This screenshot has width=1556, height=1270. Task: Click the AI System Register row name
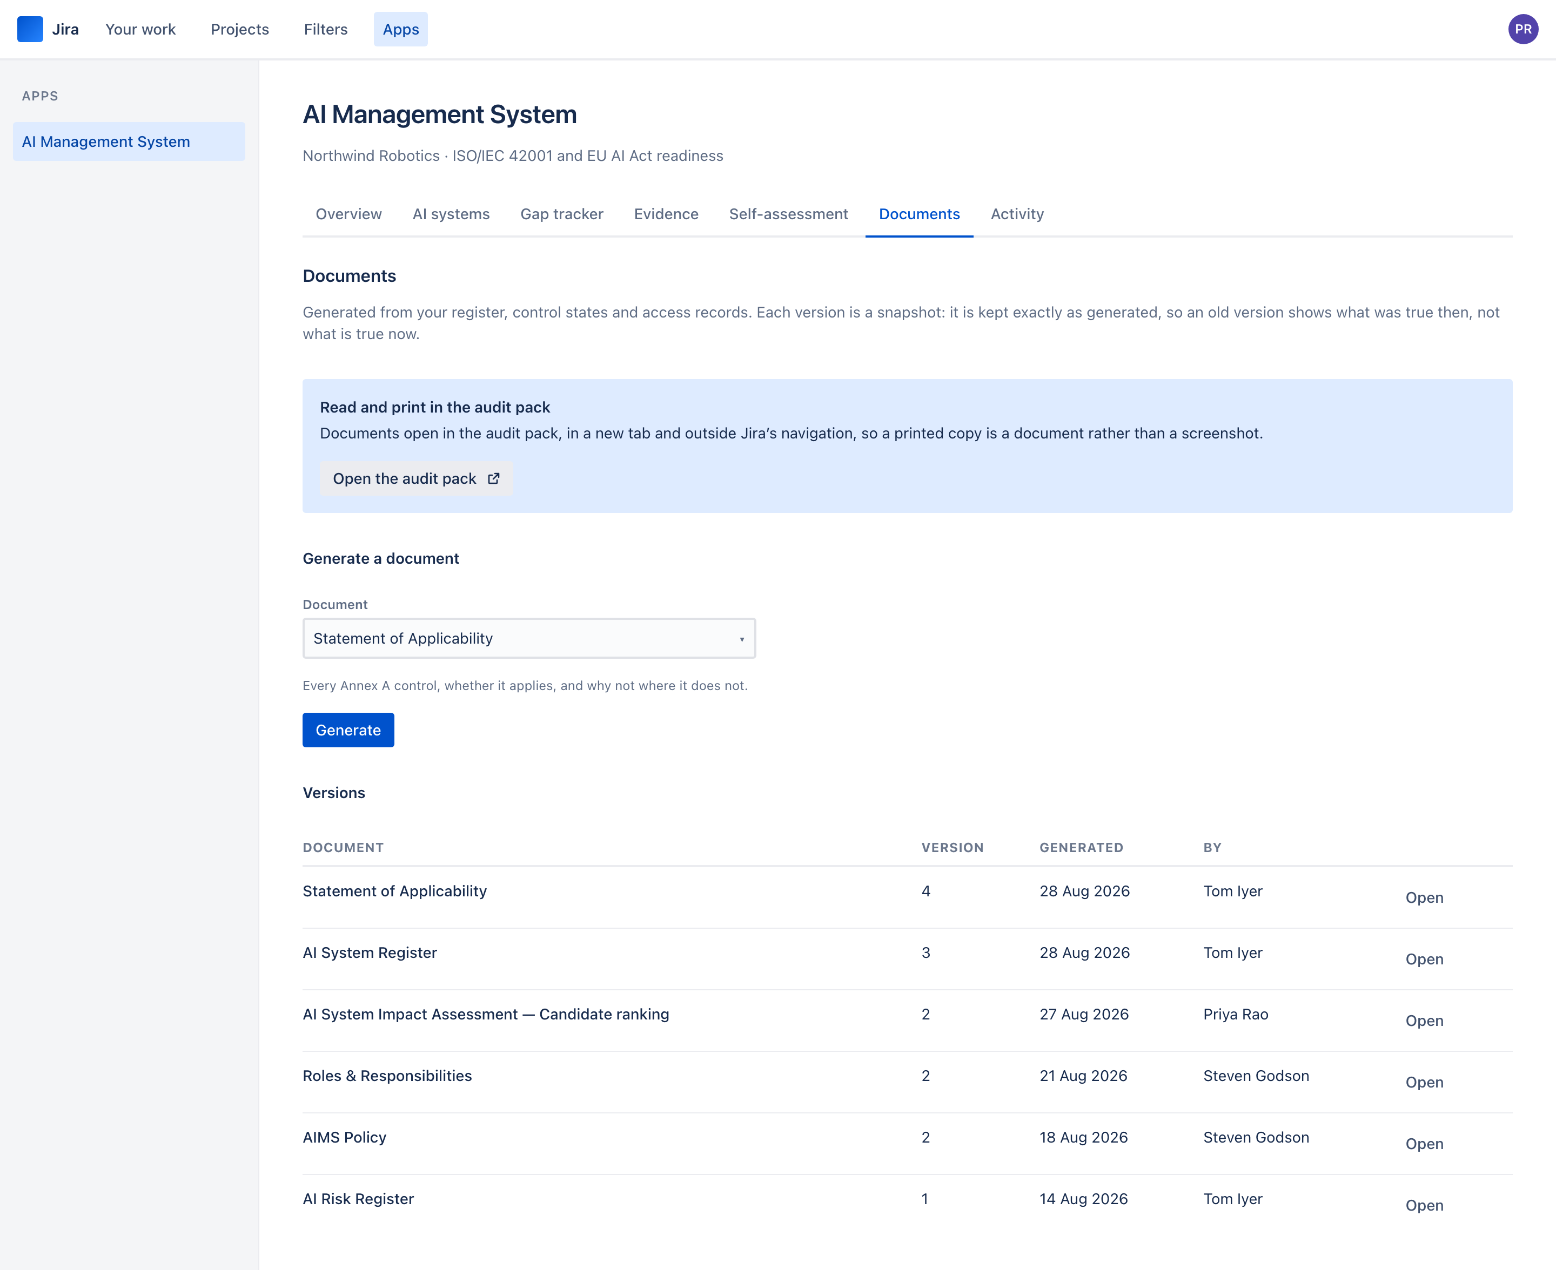point(370,952)
